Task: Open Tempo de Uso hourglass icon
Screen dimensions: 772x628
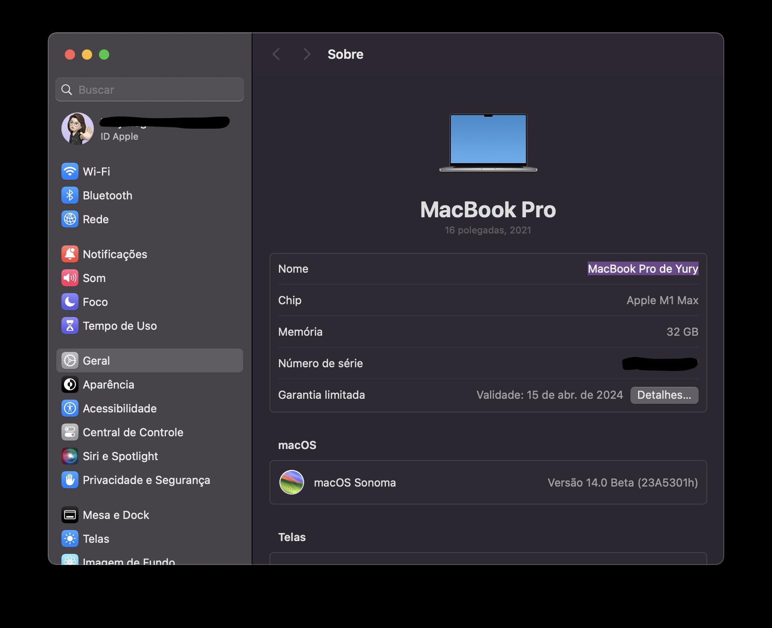Action: click(x=70, y=326)
